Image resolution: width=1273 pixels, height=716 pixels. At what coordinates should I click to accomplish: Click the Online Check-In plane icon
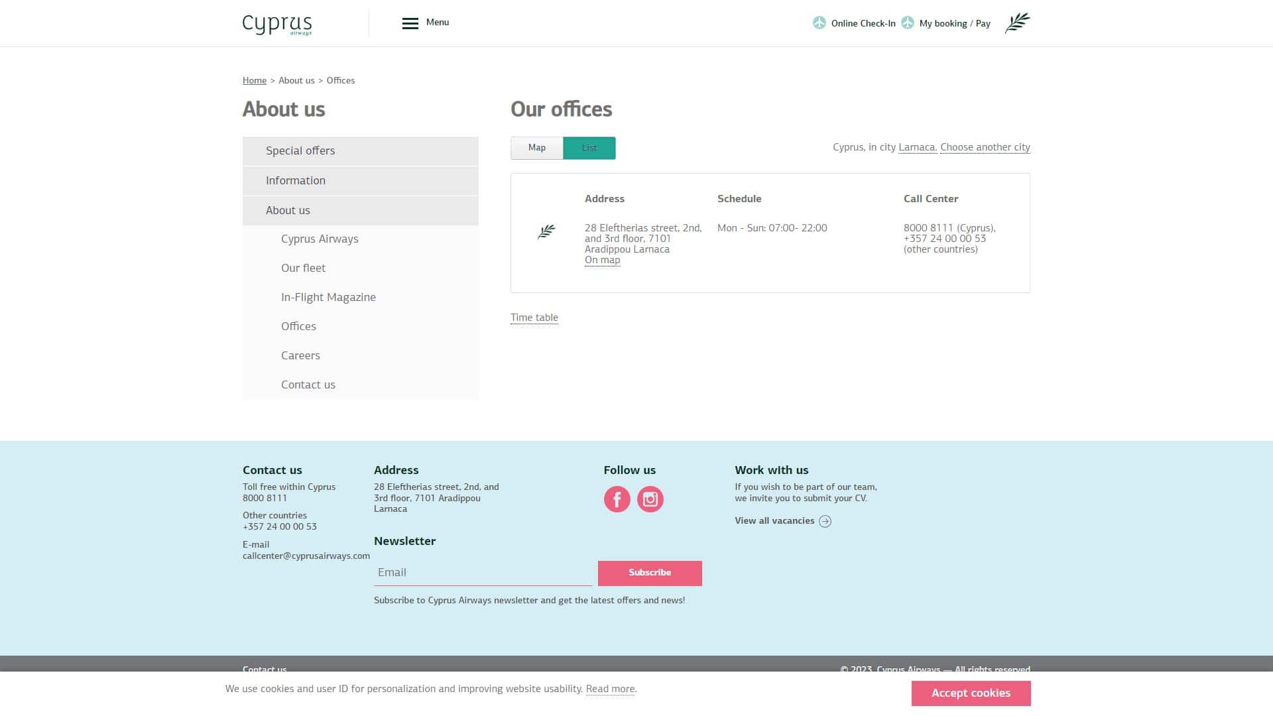coord(819,23)
